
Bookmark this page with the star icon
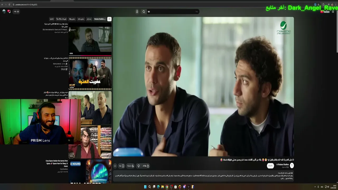tap(318, 4)
